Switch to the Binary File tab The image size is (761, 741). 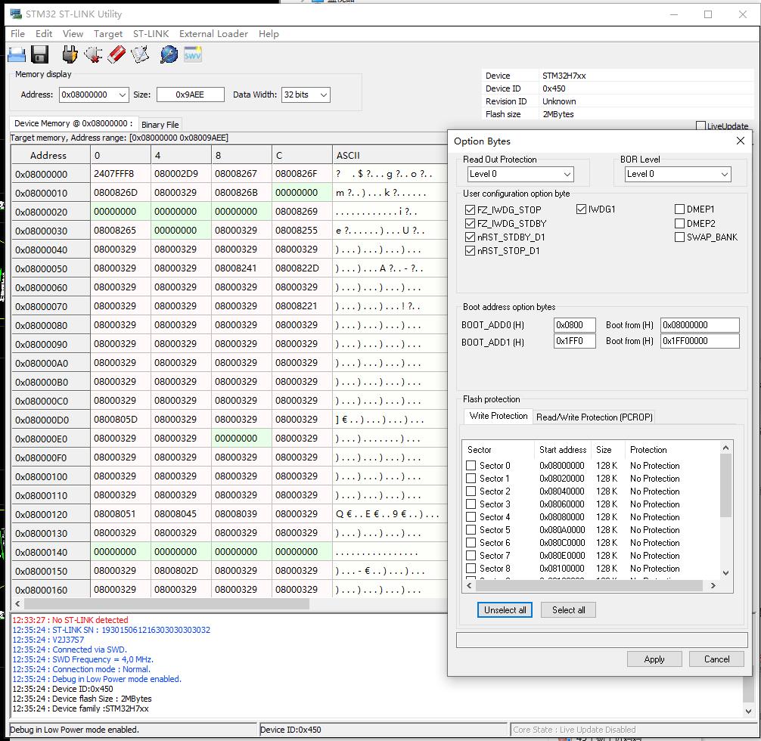pyautogui.click(x=160, y=125)
